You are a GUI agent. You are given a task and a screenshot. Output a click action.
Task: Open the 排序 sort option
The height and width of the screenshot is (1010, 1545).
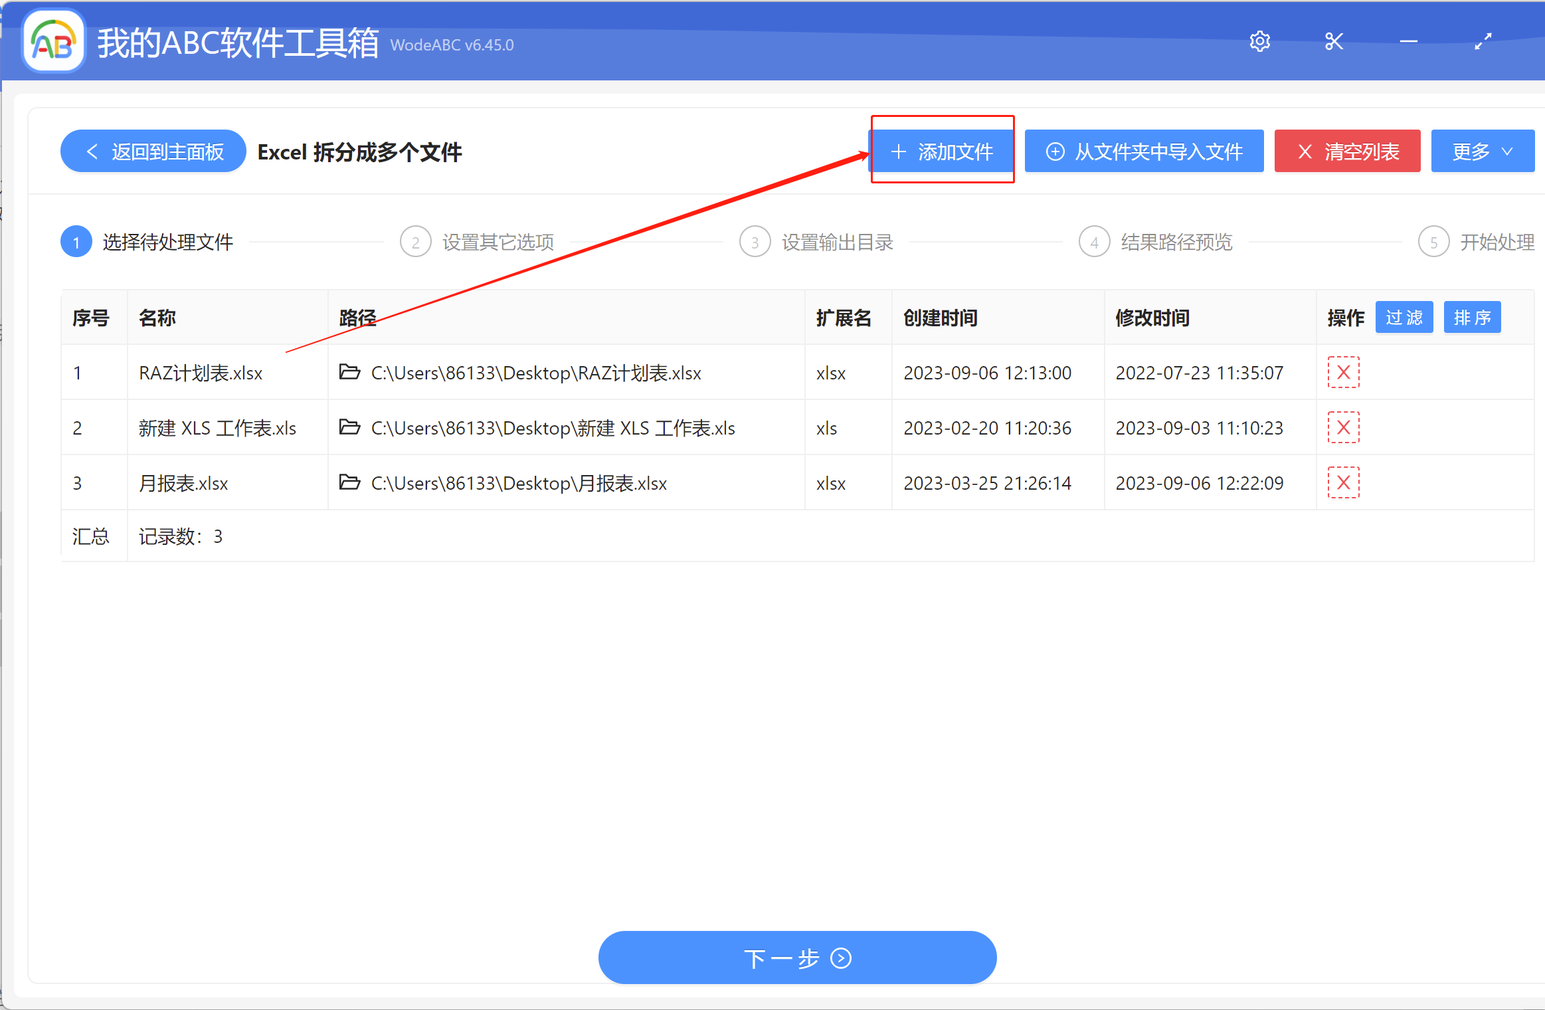[x=1473, y=317]
